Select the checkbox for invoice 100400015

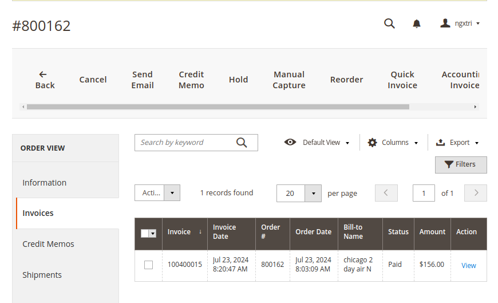click(x=148, y=265)
